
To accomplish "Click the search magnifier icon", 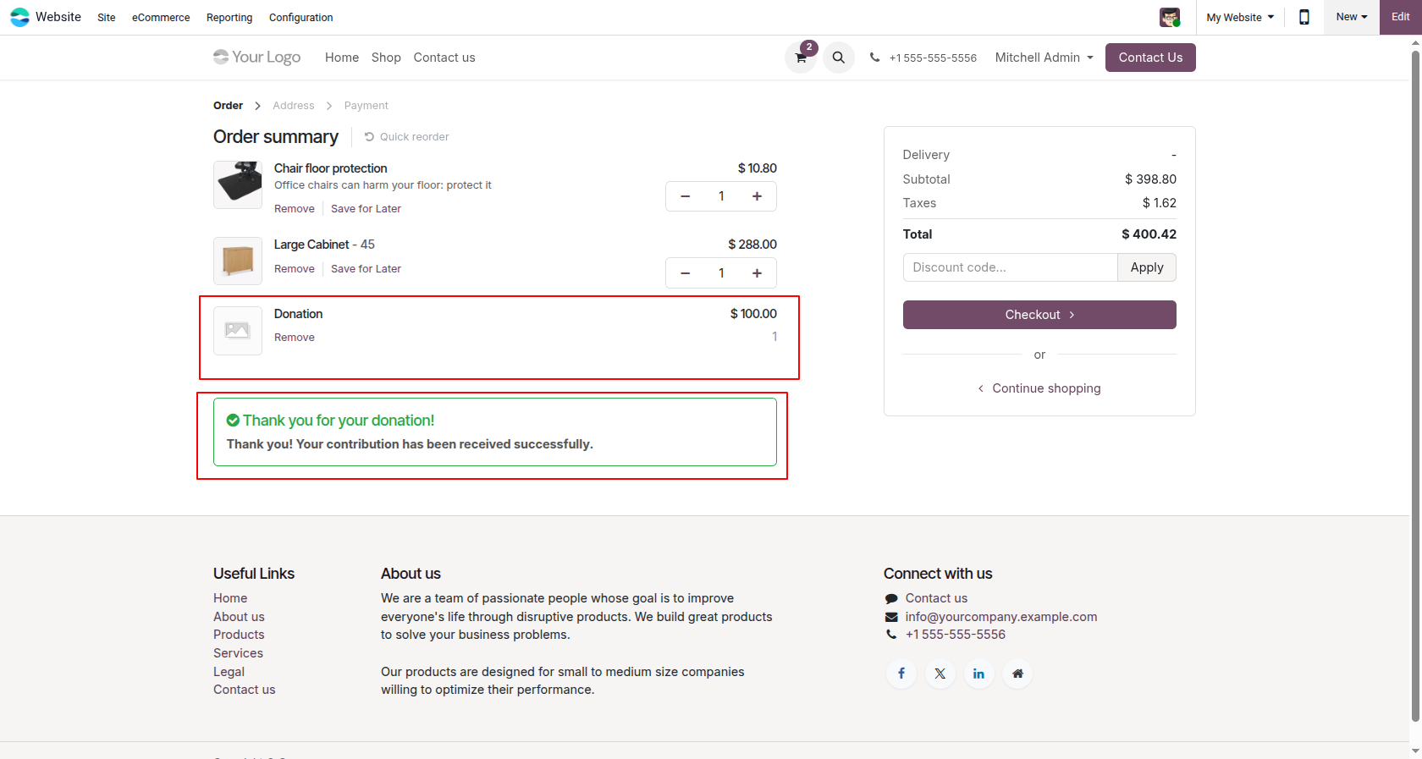I will (x=838, y=58).
